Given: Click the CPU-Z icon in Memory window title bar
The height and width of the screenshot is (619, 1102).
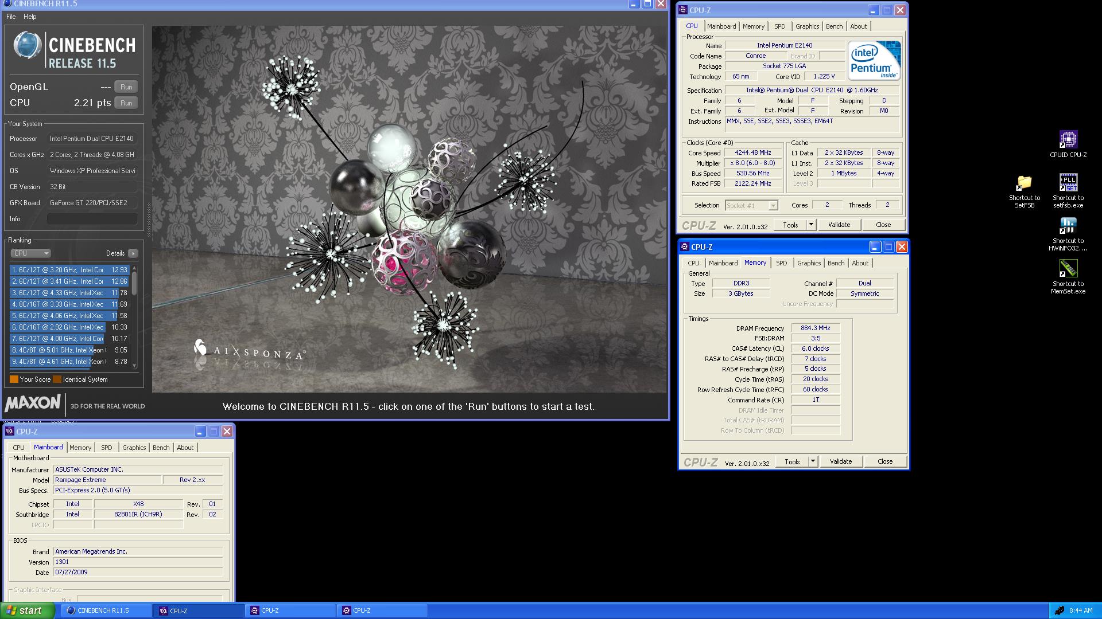Looking at the screenshot, I should [x=685, y=247].
